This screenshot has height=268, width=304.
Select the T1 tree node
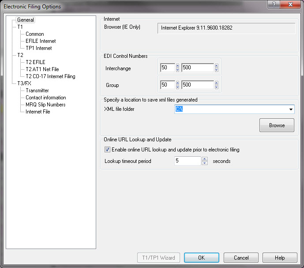point(20,27)
